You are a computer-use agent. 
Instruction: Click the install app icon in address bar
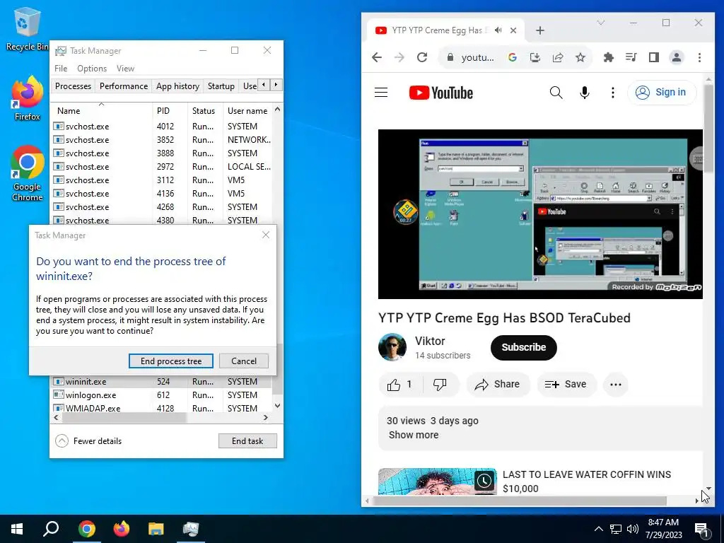(x=535, y=57)
